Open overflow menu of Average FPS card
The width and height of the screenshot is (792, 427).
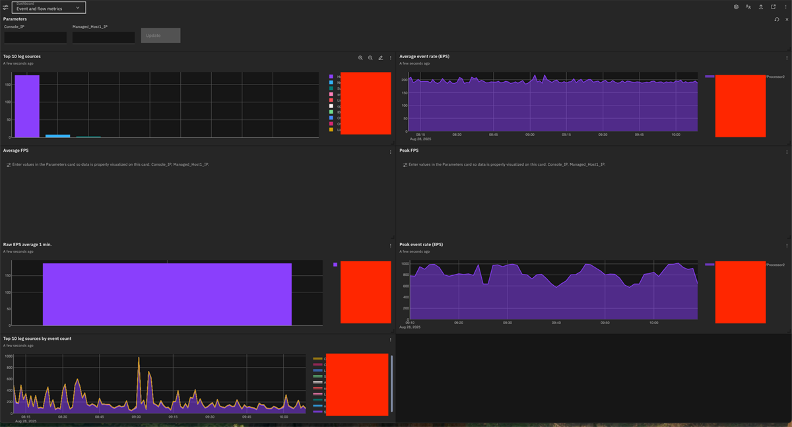(x=391, y=152)
